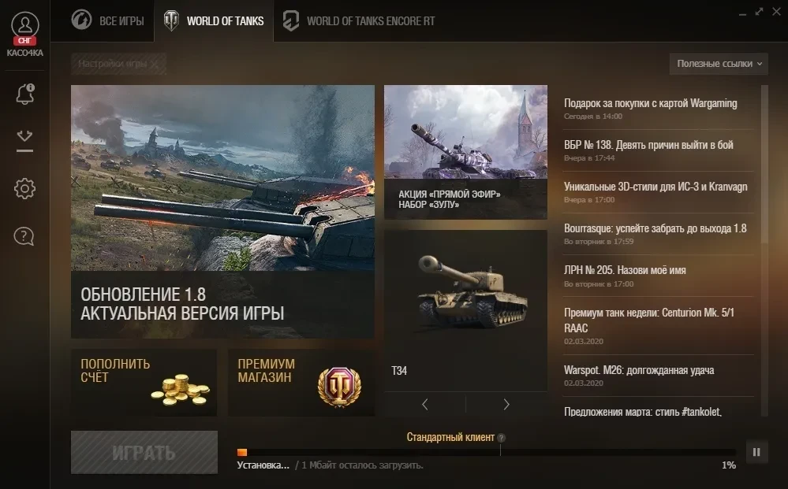Open the ПРЕМИУМ МАГАЗИН emblem tile

301,383
